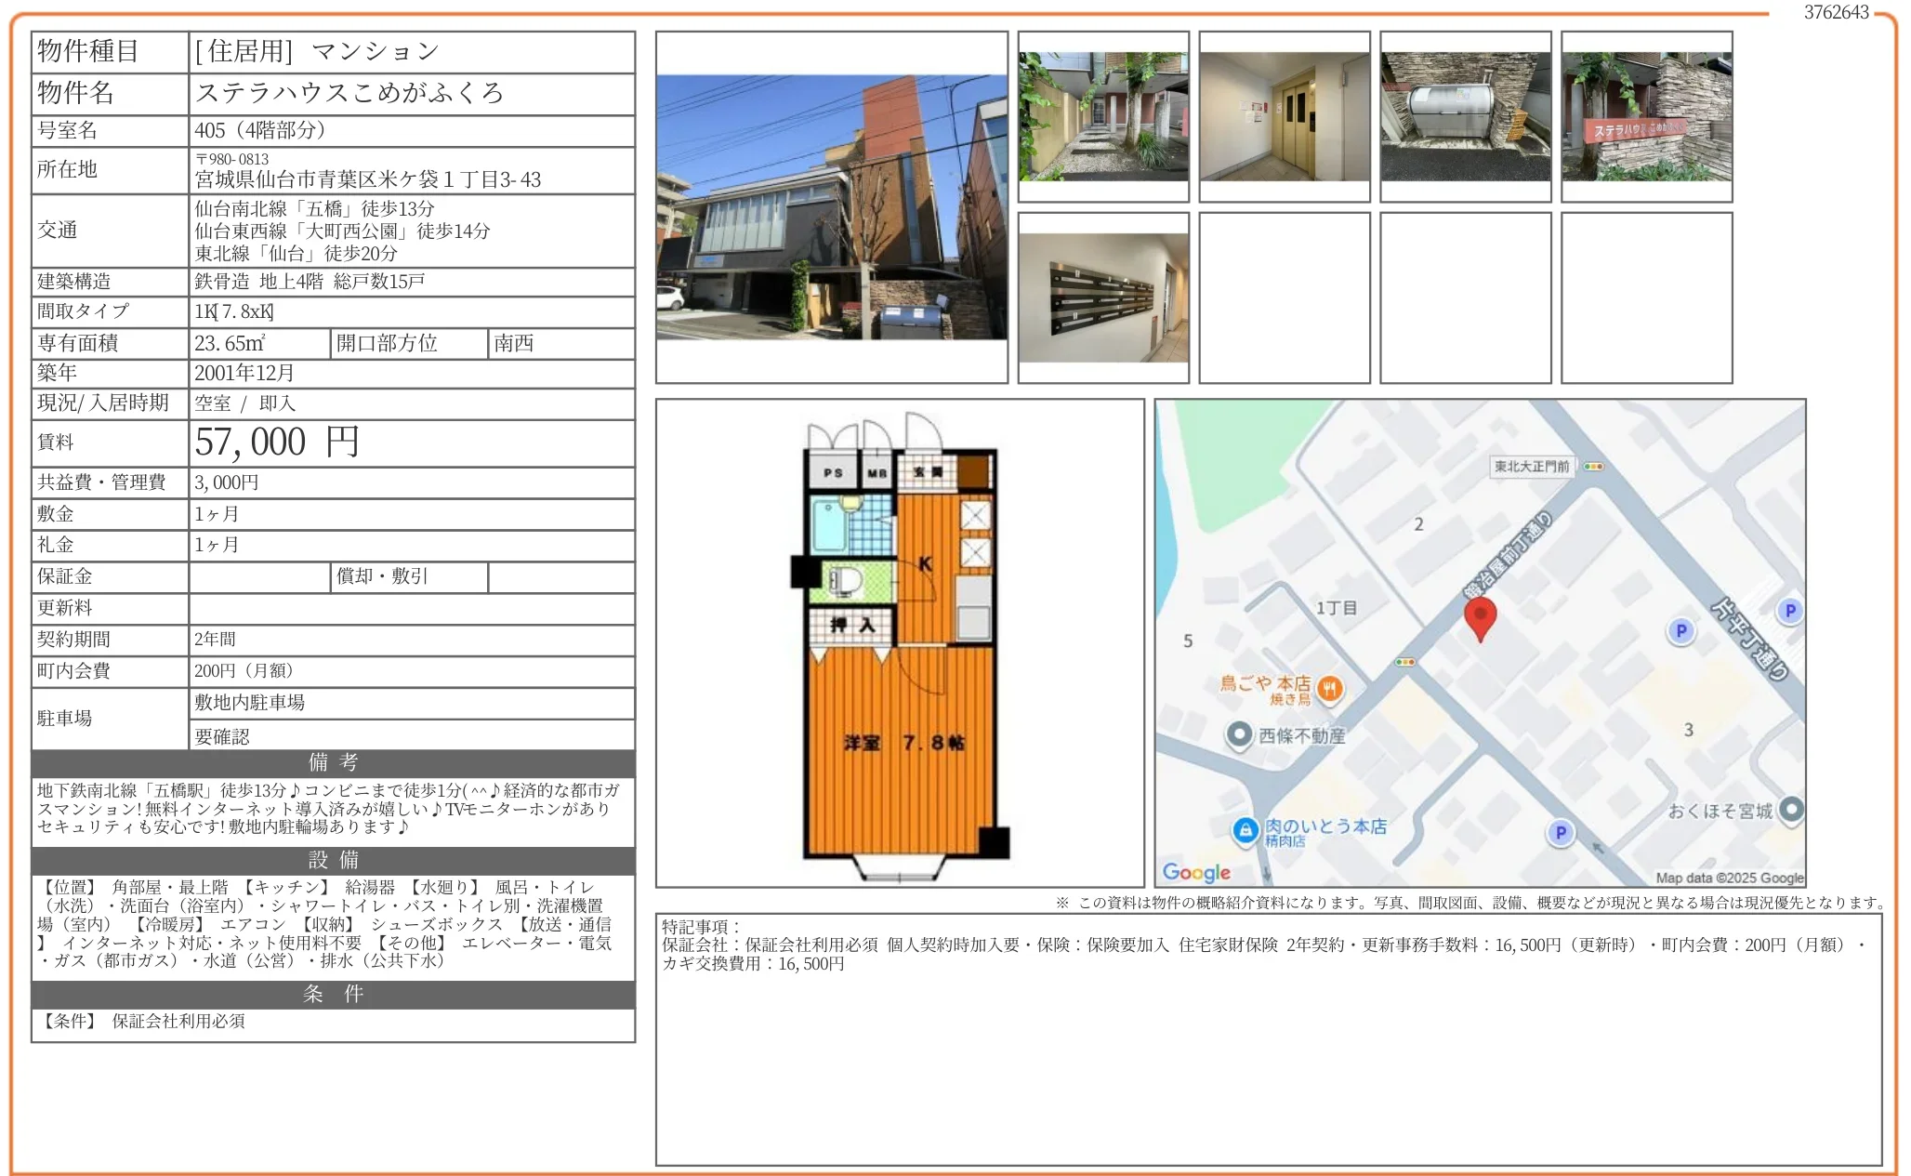Click the red location pin on map
1911x1176 pixels.
tap(1480, 616)
